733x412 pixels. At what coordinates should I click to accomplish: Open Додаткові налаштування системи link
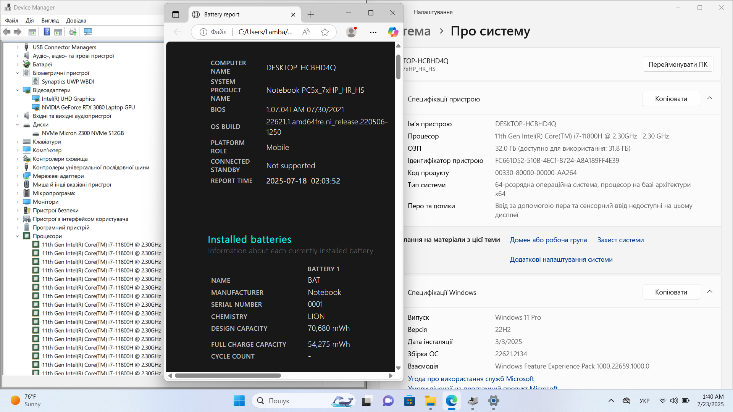[x=561, y=259]
